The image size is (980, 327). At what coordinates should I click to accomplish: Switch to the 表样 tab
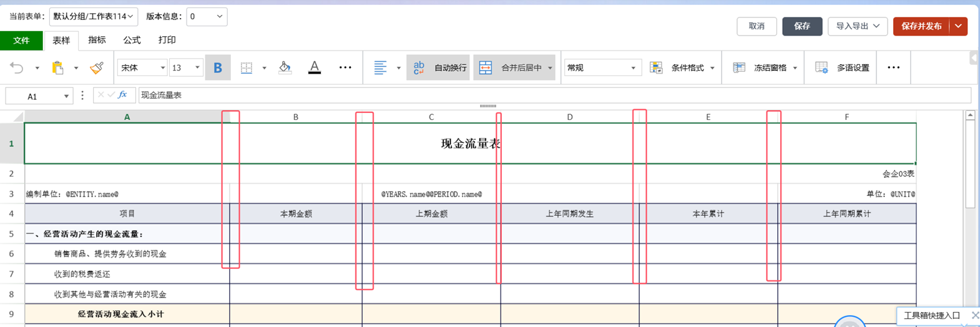click(x=61, y=40)
